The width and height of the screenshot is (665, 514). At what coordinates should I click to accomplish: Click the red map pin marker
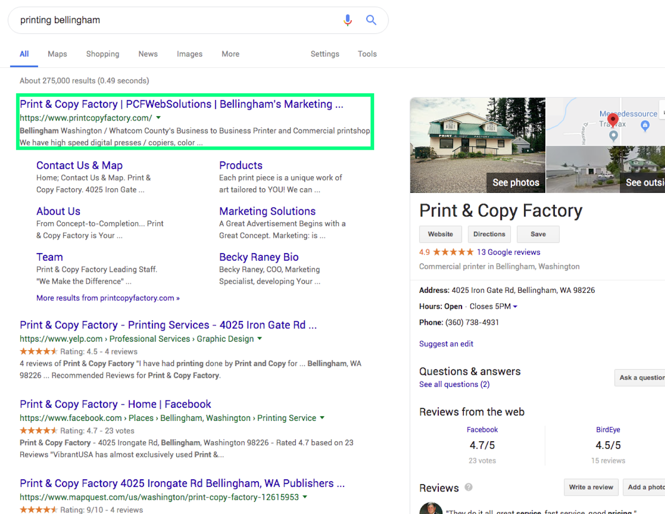(x=613, y=120)
